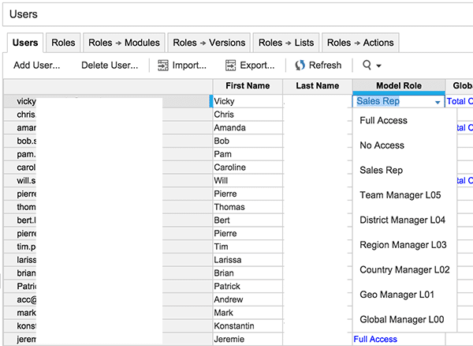Open the Roles → Versions tab
This screenshot has height=346, width=473.
click(209, 43)
